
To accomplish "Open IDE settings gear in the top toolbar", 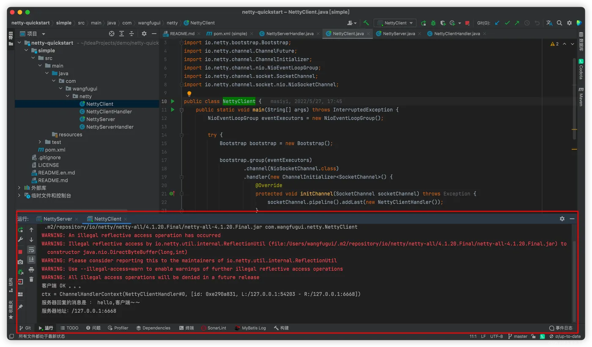I will 569,23.
